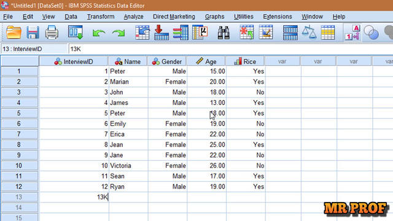
Task: Open the Edit menu
Action: click(x=28, y=17)
